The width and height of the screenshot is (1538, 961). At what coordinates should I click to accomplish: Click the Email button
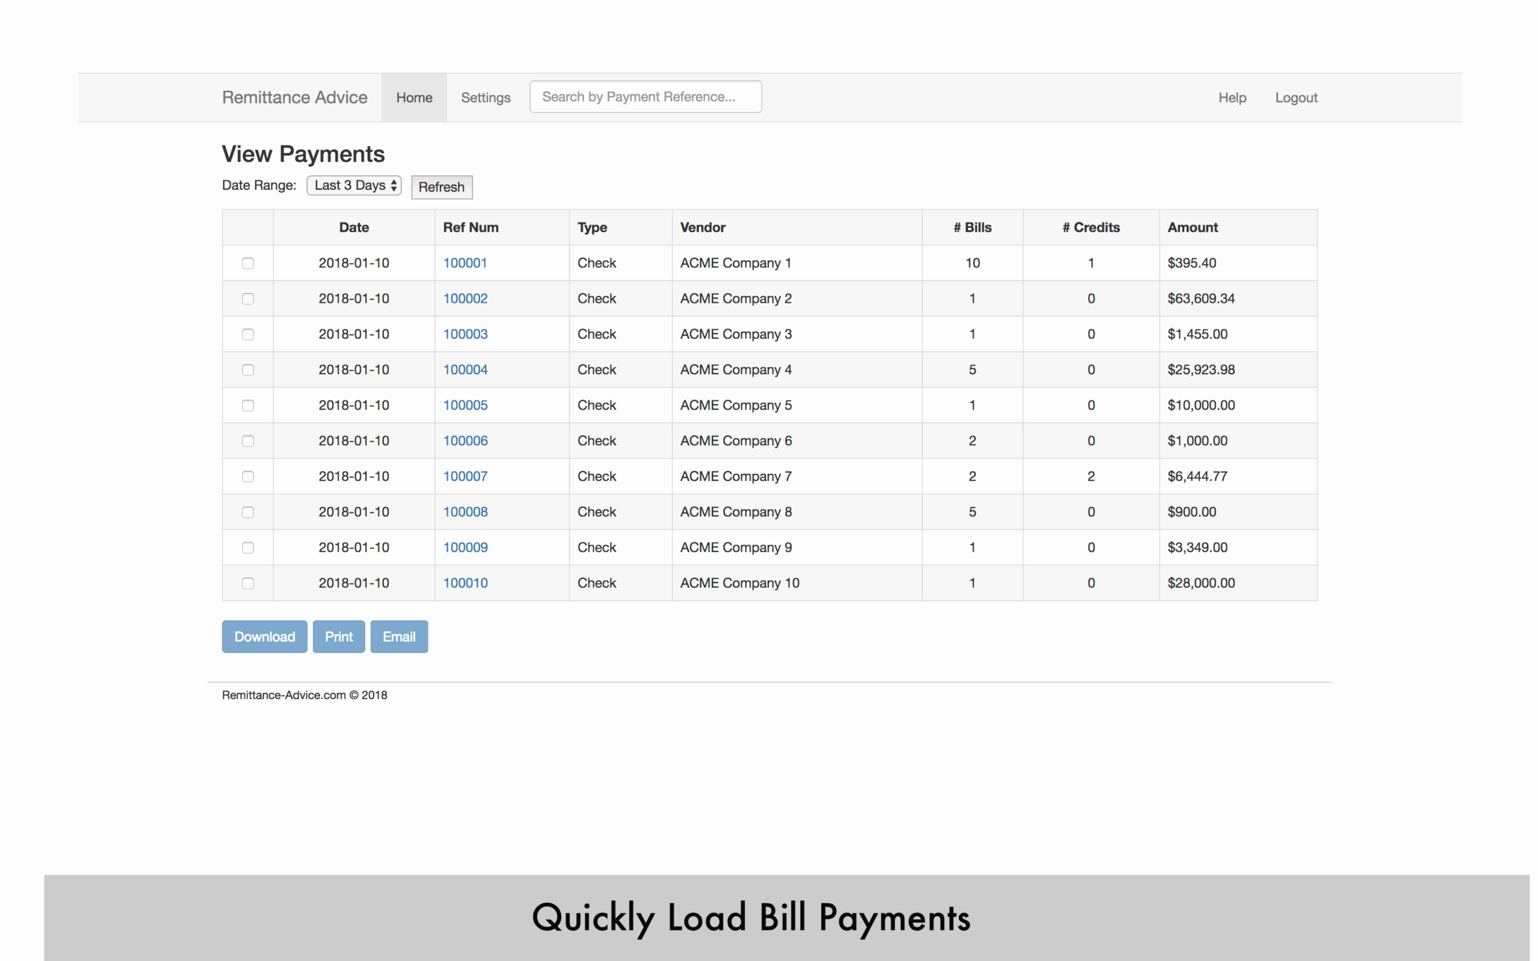[x=399, y=637]
